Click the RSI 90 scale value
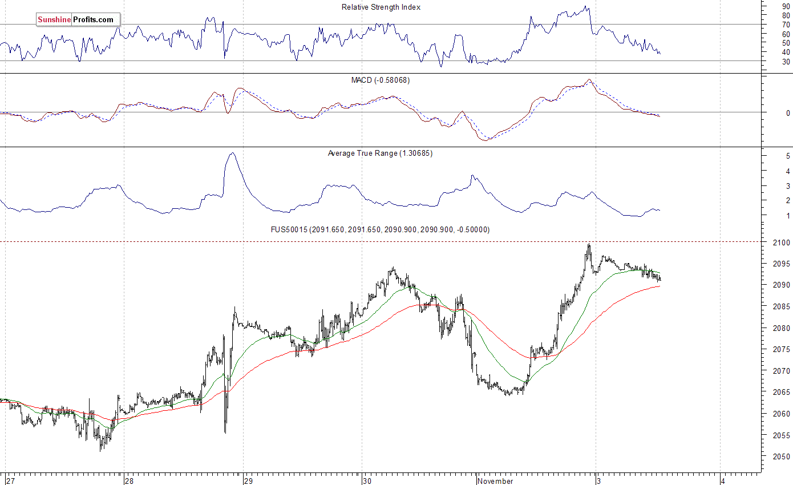 point(786,6)
